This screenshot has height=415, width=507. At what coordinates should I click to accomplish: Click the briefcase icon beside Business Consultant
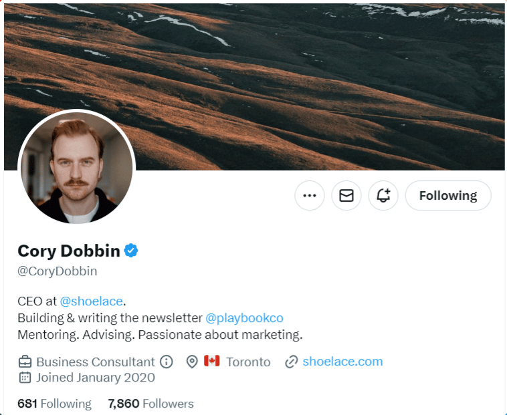click(x=25, y=362)
